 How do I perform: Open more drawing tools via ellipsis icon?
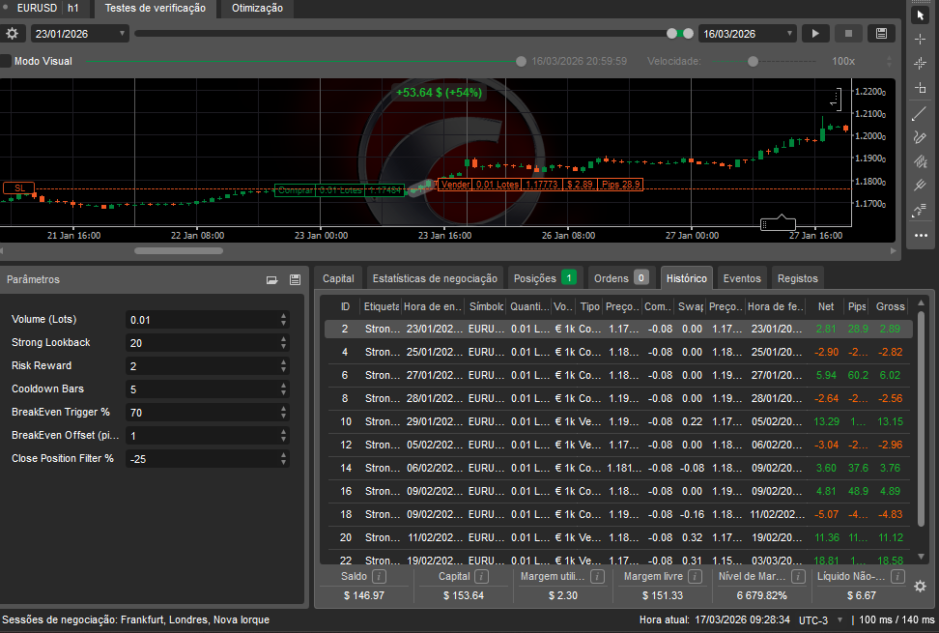click(x=920, y=234)
